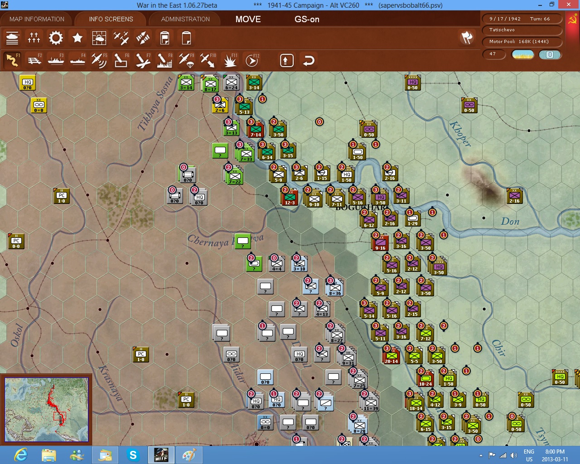The height and width of the screenshot is (464, 580).
Task: Select the F7 bomb airfield mode
Action: pos(143,60)
